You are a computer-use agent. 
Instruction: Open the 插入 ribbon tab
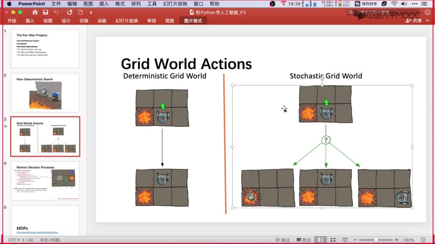click(x=30, y=21)
